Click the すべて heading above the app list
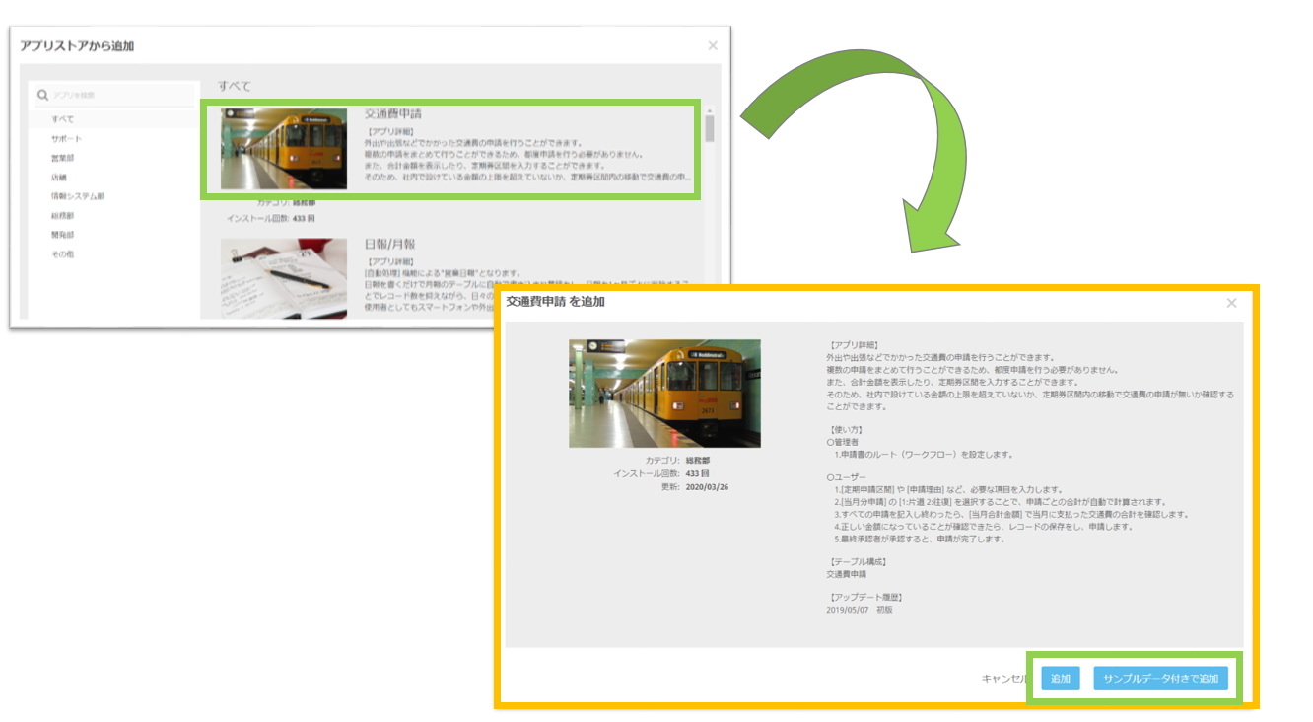This screenshot has height=722, width=1313. (x=234, y=87)
